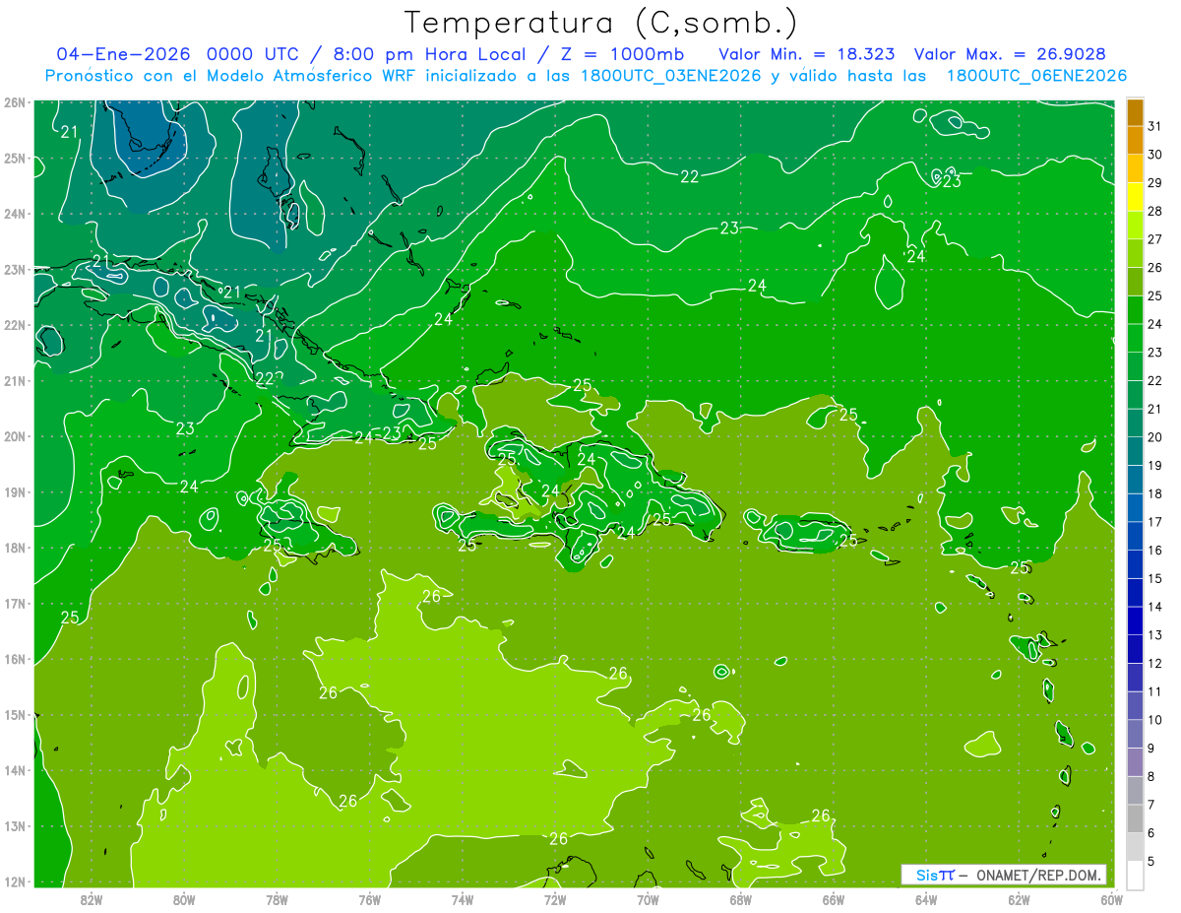Click the color scale label '5'
This screenshot has width=1181, height=913.
[1151, 862]
